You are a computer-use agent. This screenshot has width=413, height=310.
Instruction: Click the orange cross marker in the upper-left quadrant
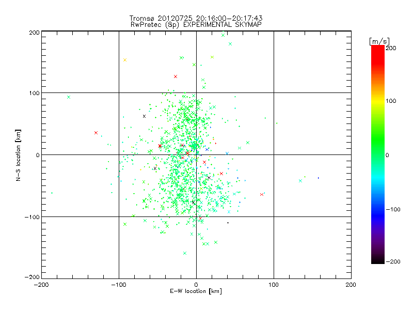coord(125,60)
